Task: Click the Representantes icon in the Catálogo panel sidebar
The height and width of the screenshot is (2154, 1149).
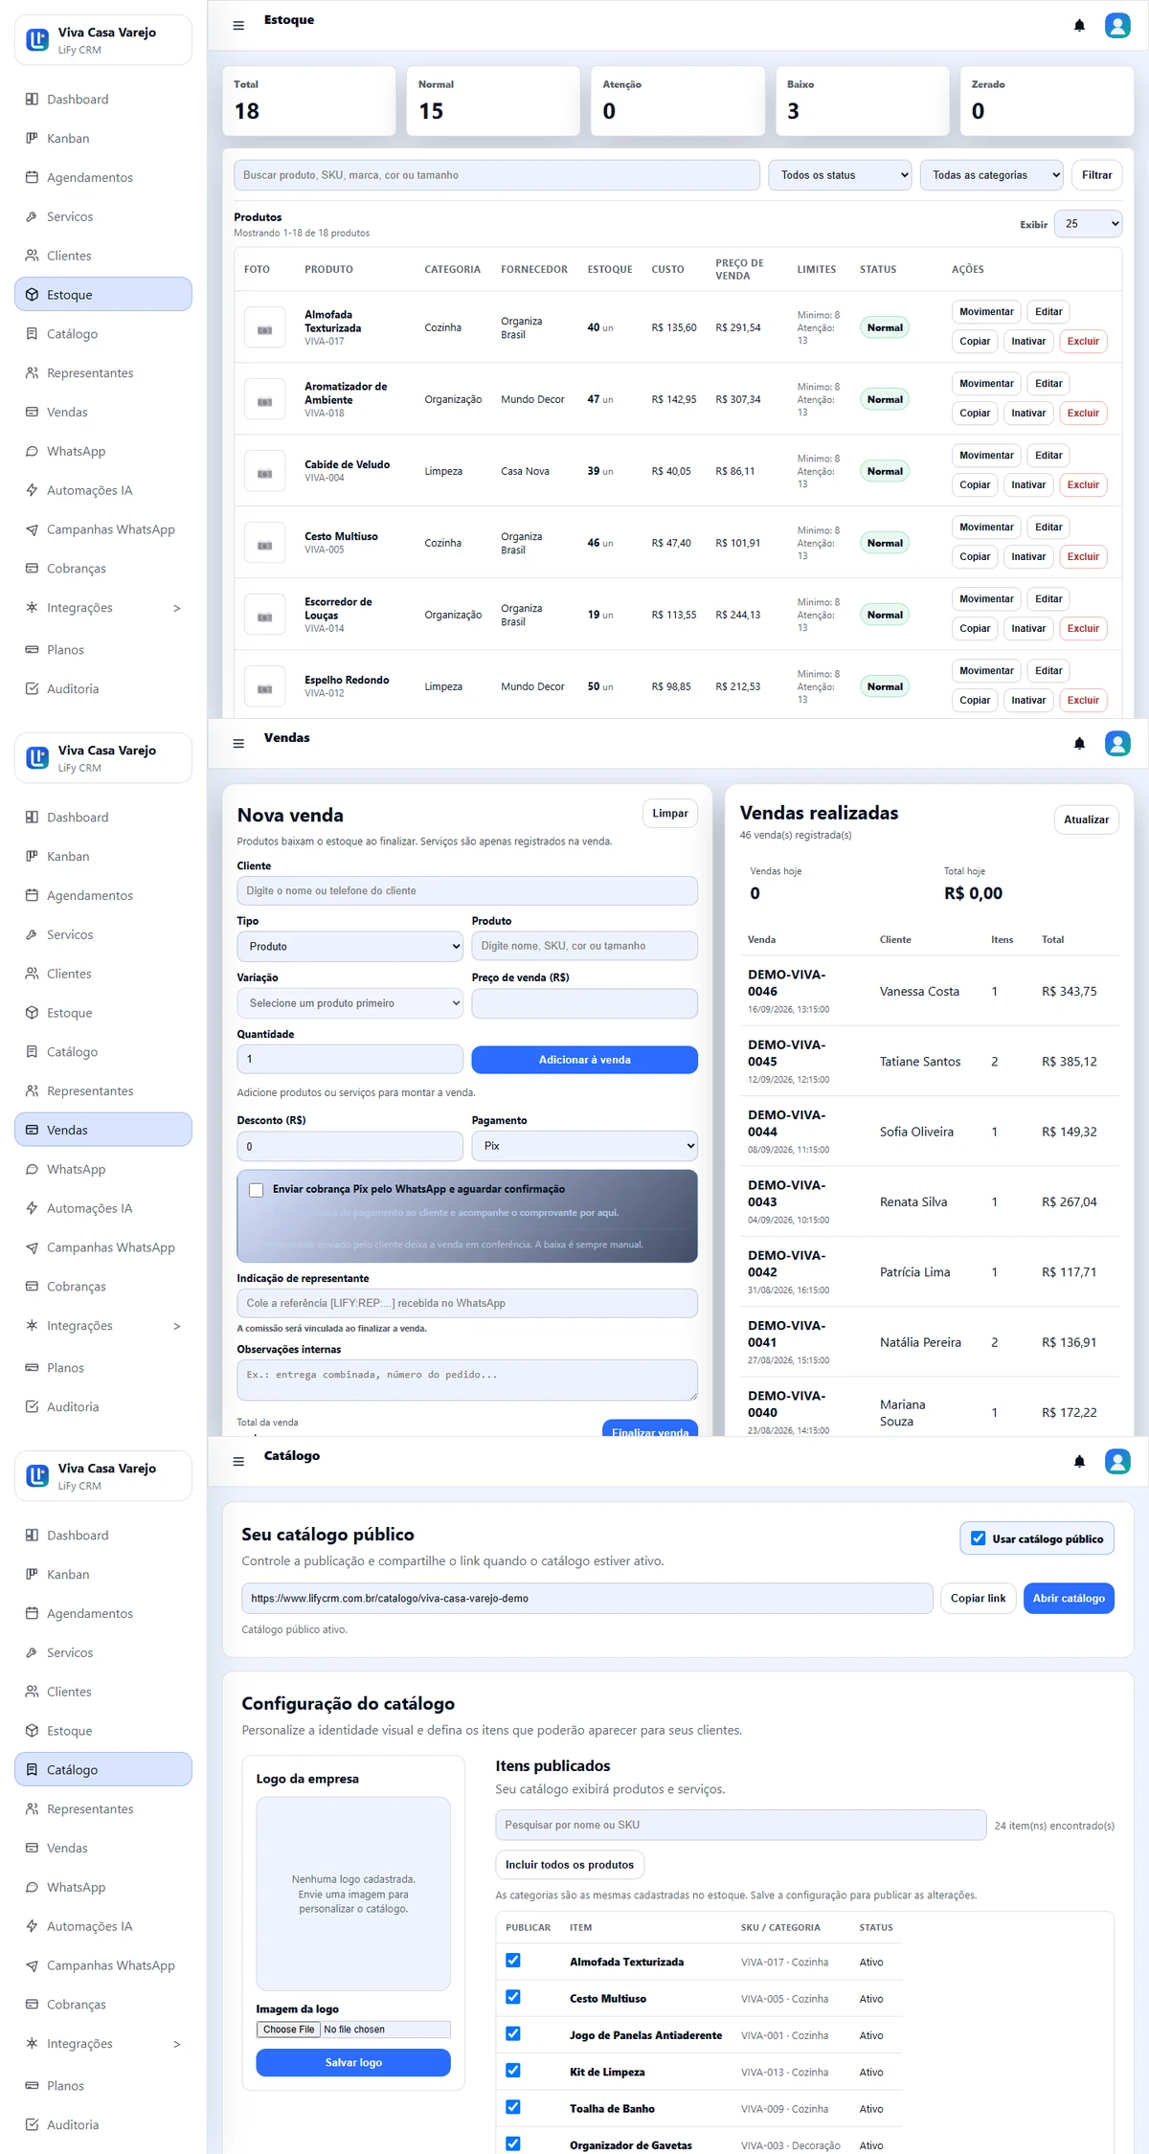Action: pos(32,1809)
